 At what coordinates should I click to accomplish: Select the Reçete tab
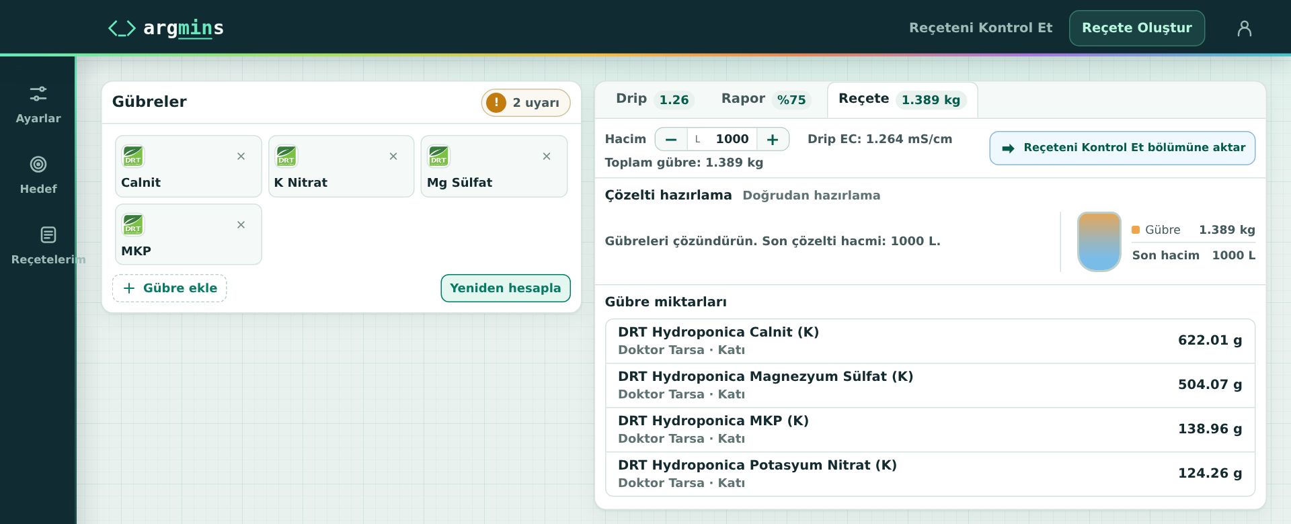coord(902,99)
